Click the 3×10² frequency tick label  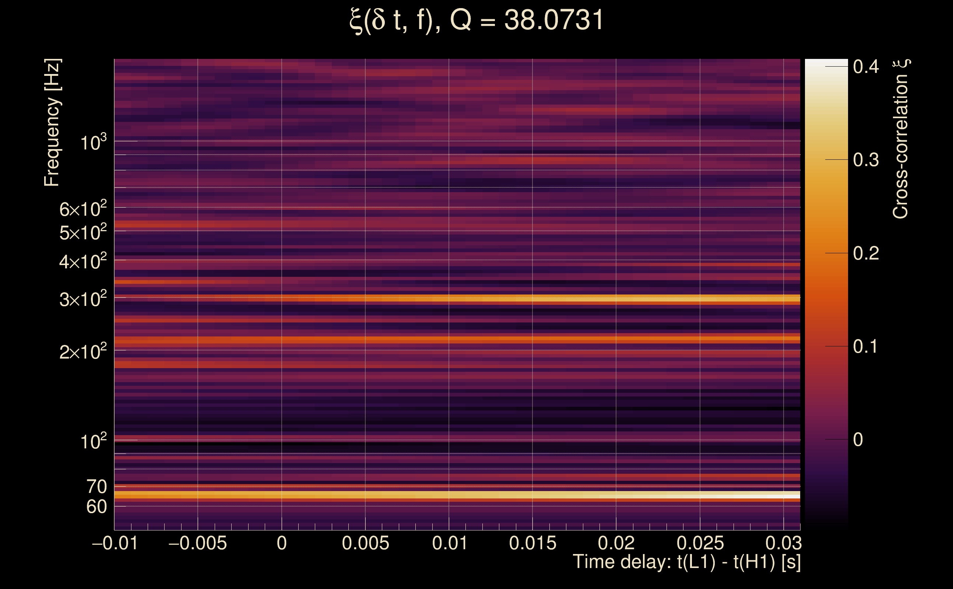(82, 299)
